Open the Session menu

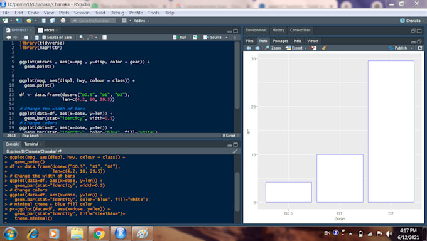click(x=82, y=13)
